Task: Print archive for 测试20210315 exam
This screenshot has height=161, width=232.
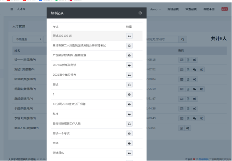Action: tap(129, 36)
